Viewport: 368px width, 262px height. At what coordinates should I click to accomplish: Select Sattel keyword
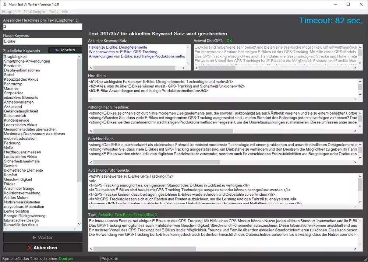click(x=9, y=75)
